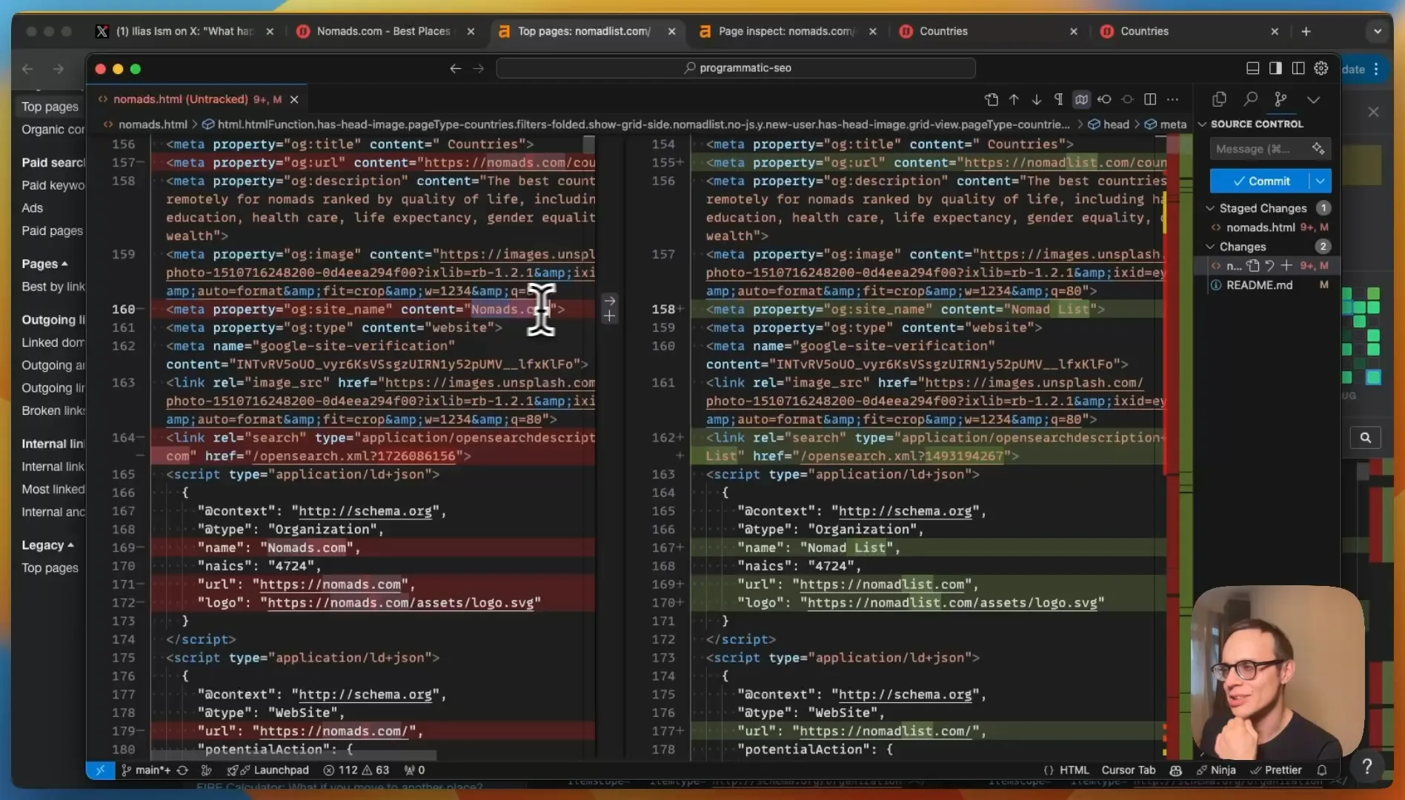Collapse the Changes group
The height and width of the screenshot is (800, 1405).
tap(1211, 247)
